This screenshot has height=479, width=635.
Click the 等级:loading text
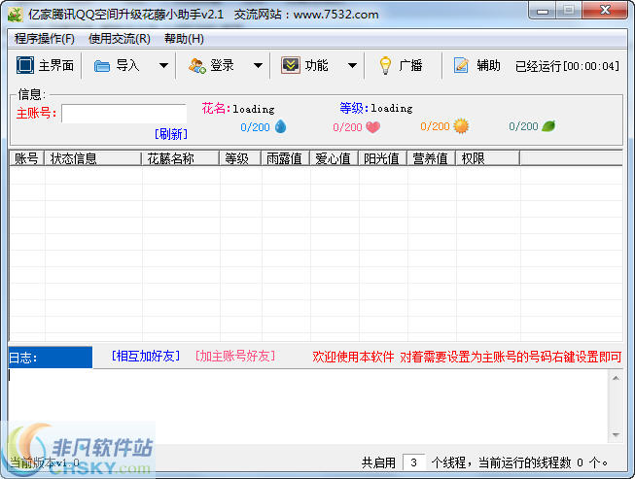[376, 108]
